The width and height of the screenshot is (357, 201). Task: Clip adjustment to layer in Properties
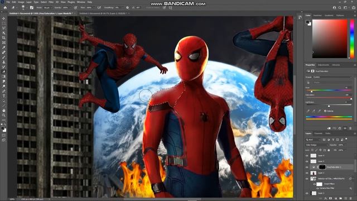(329, 128)
